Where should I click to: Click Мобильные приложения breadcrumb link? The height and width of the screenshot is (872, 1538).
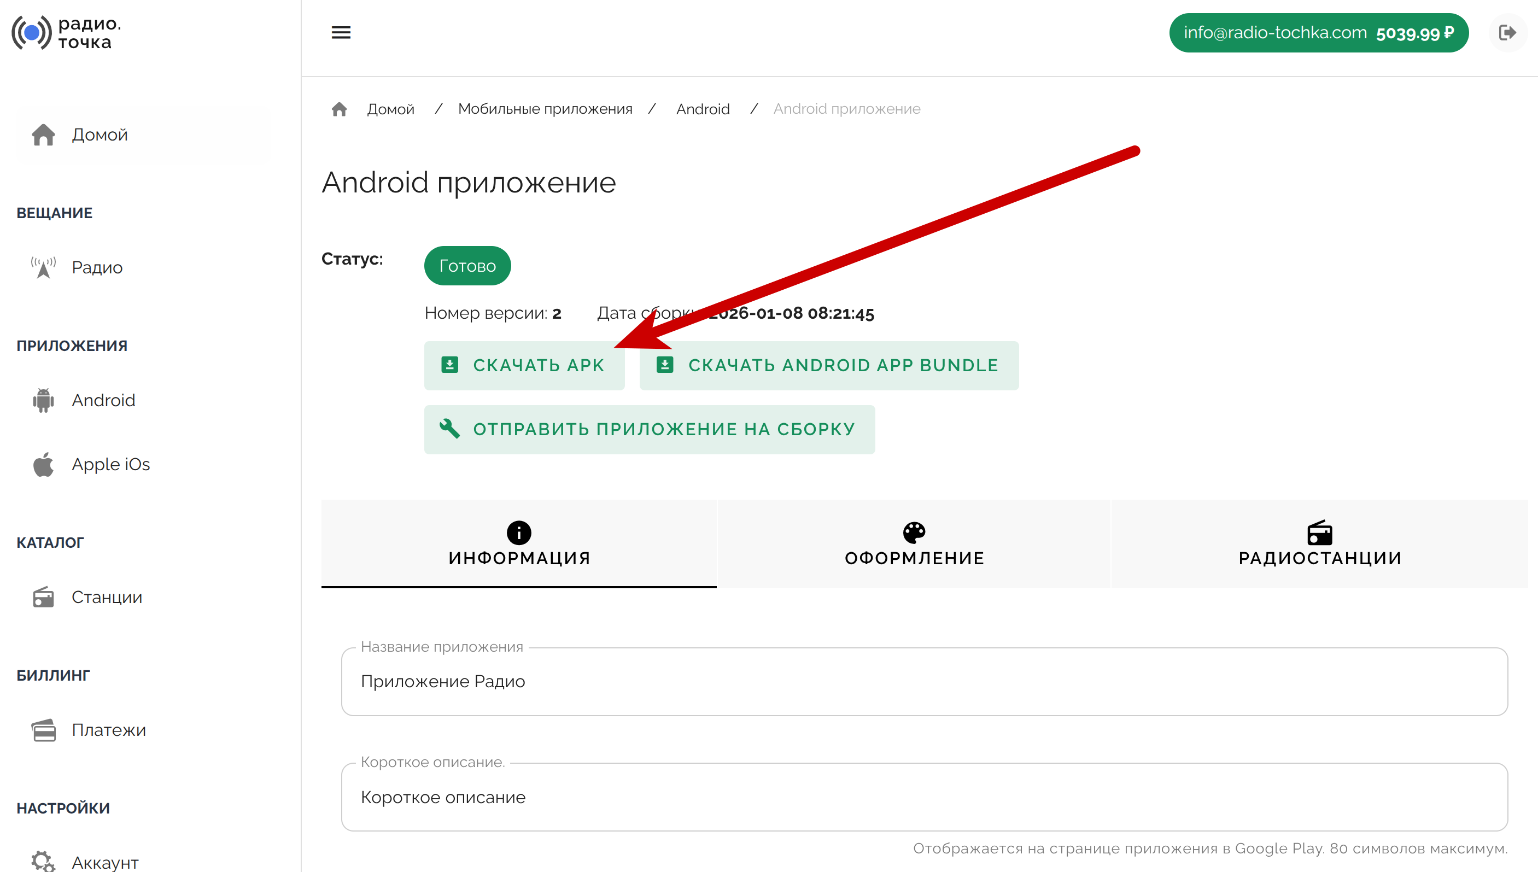tap(545, 109)
